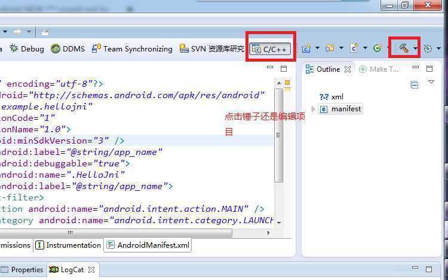Switch to the Properties view tab

pos(22,270)
